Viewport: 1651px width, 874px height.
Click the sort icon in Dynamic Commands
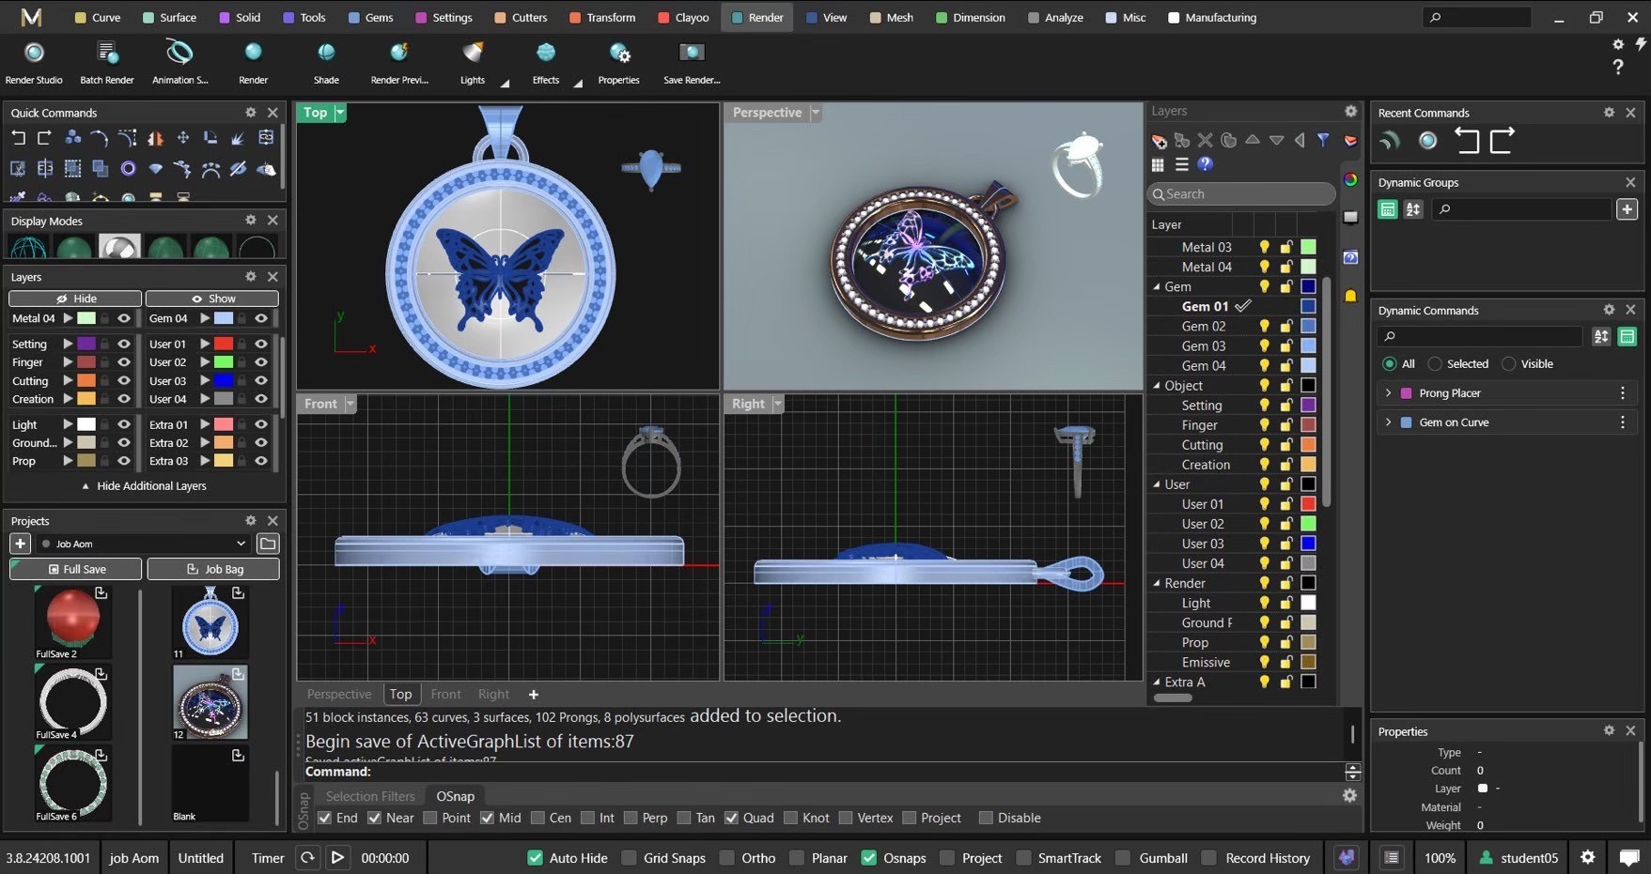pyautogui.click(x=1601, y=336)
